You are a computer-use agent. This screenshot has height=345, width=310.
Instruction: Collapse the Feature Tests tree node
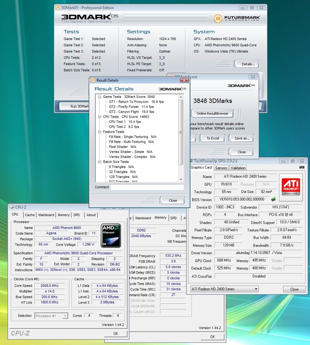tap(99, 132)
